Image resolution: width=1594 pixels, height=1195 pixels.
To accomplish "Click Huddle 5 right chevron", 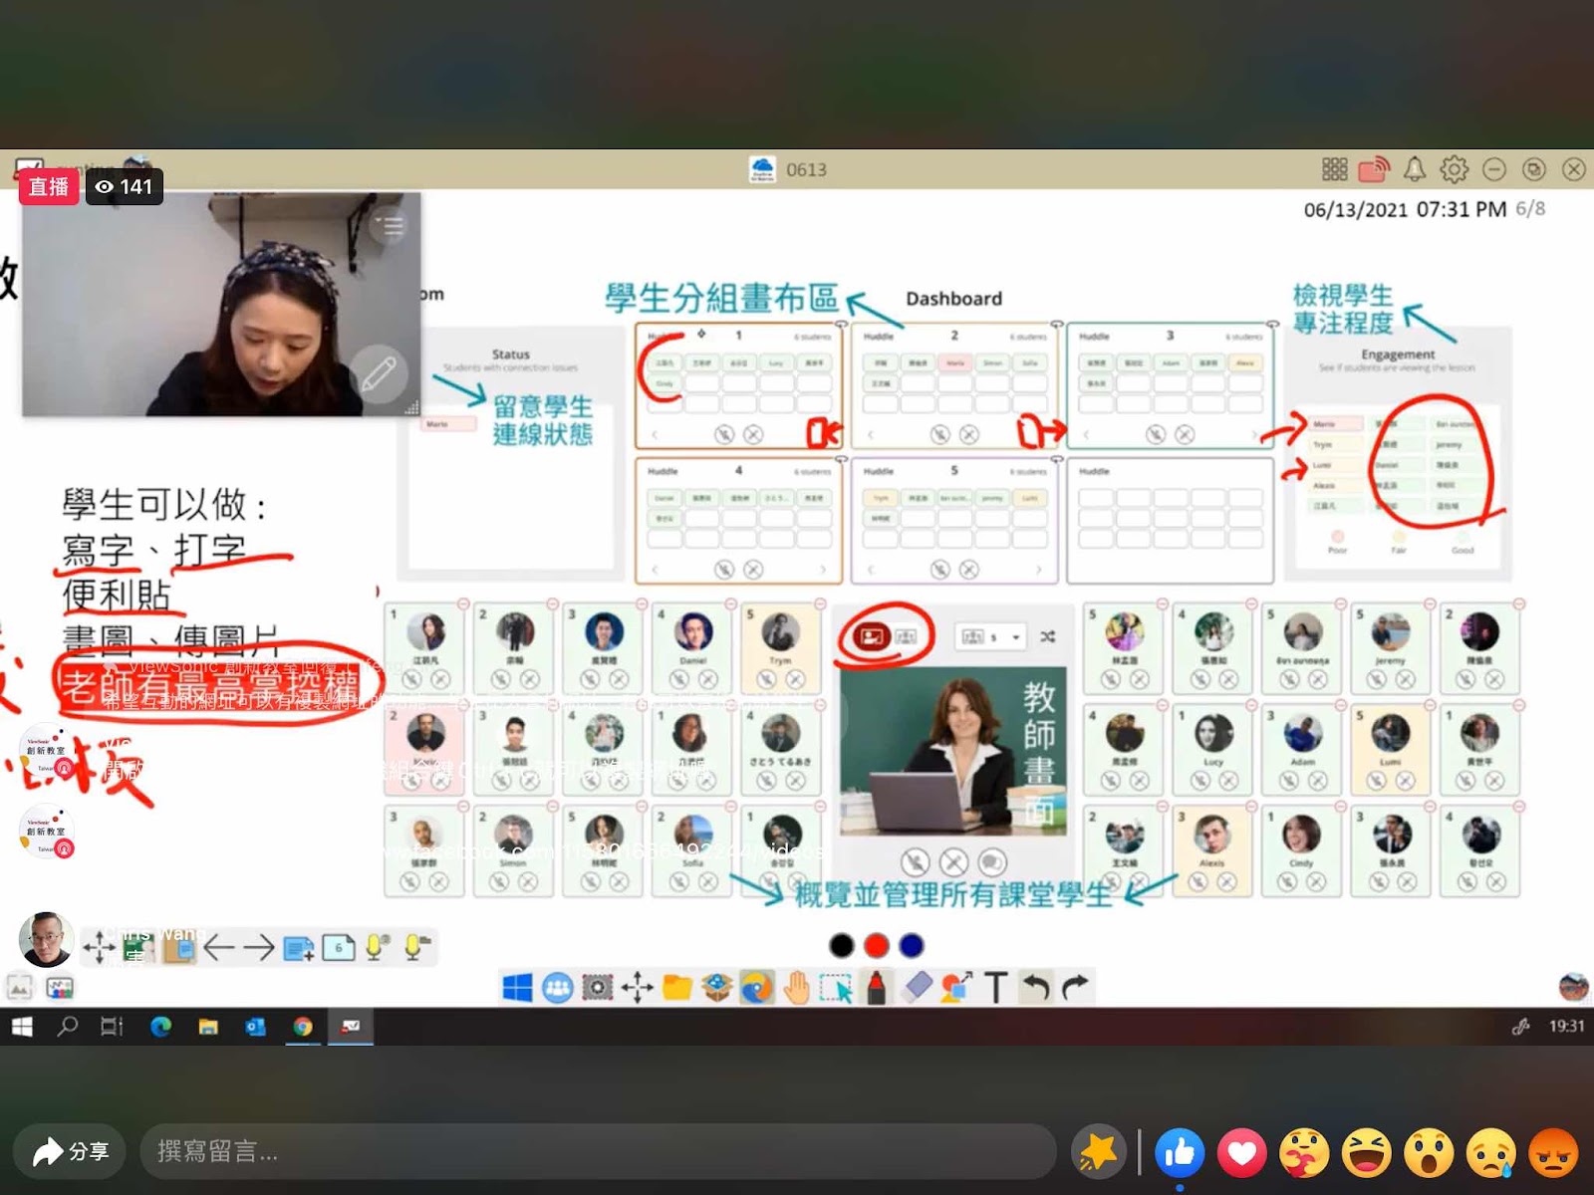I will coord(1038,570).
